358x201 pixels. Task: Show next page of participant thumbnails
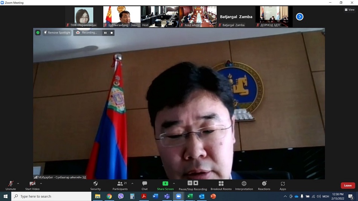300,17
